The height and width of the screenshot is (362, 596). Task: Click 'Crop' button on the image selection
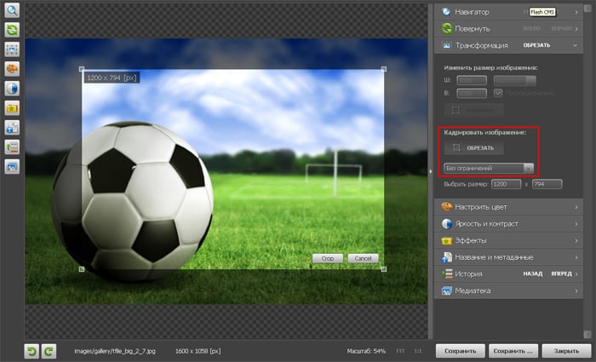pyautogui.click(x=328, y=258)
